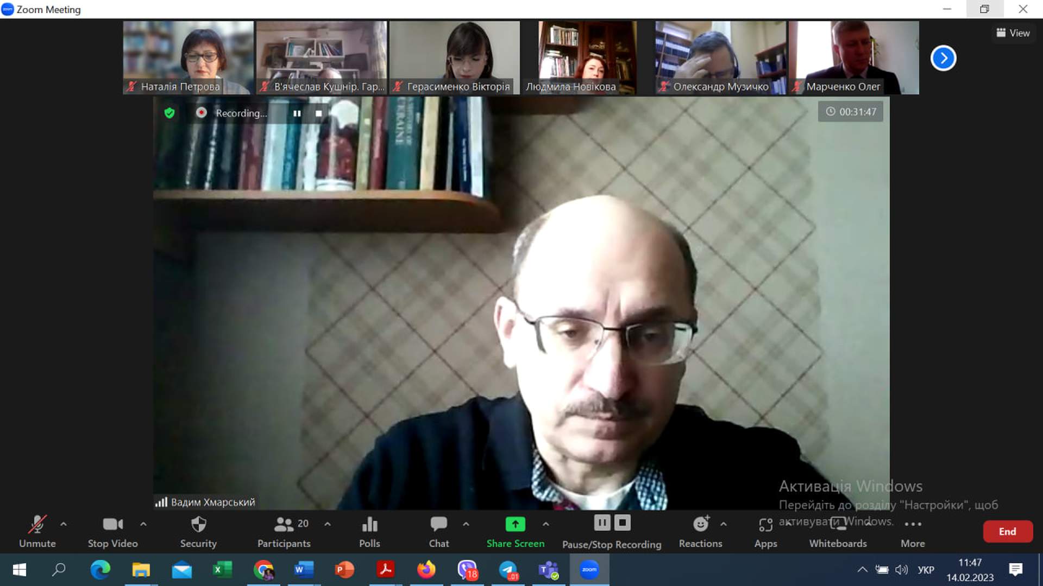Click the meeting timer 00:31:47
Screen dimensions: 1043x586
(x=851, y=112)
